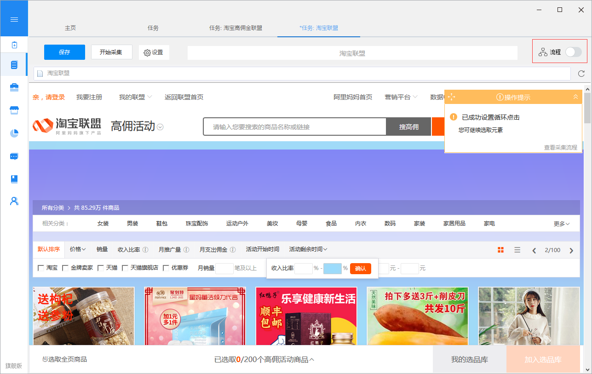592x374 pixels.
Task: Open the briefcase icon in sidebar
Action: tap(14, 87)
